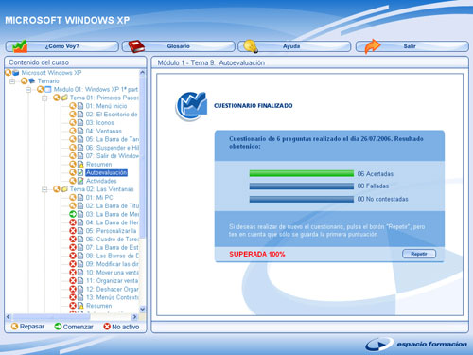This screenshot has height=355, width=473.
Task: Click lesson 10: Mover una ventana
Action: (x=113, y=273)
